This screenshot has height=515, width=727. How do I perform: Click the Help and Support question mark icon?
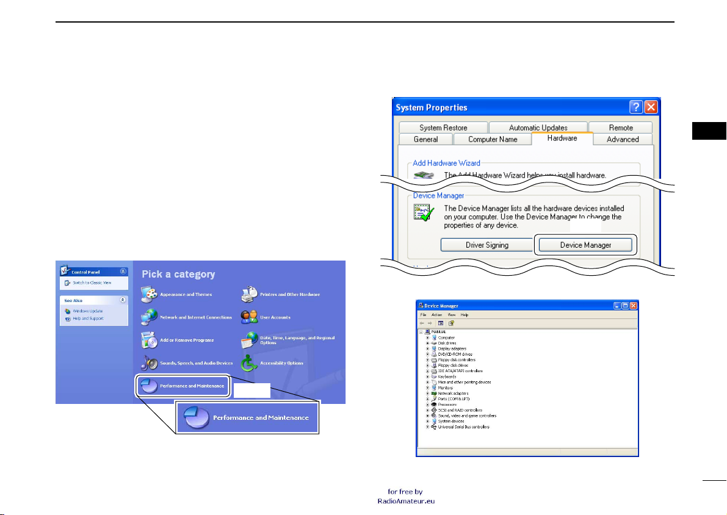[68, 319]
